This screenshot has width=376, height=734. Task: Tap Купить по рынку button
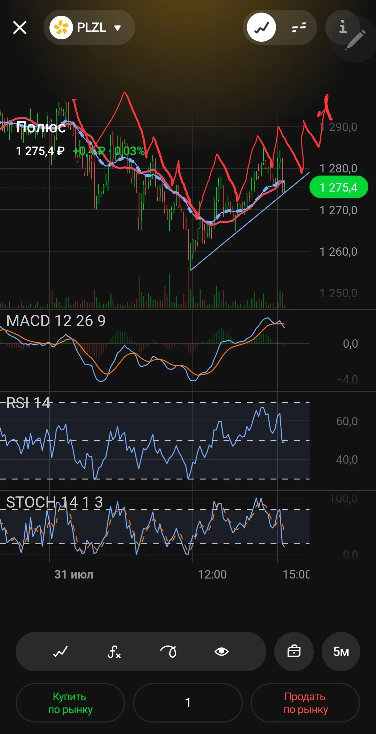pyautogui.click(x=70, y=703)
